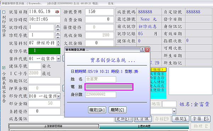Click the calendar icon beside 就醫日期
Viewport: 213px width, 131px height.
57,12
